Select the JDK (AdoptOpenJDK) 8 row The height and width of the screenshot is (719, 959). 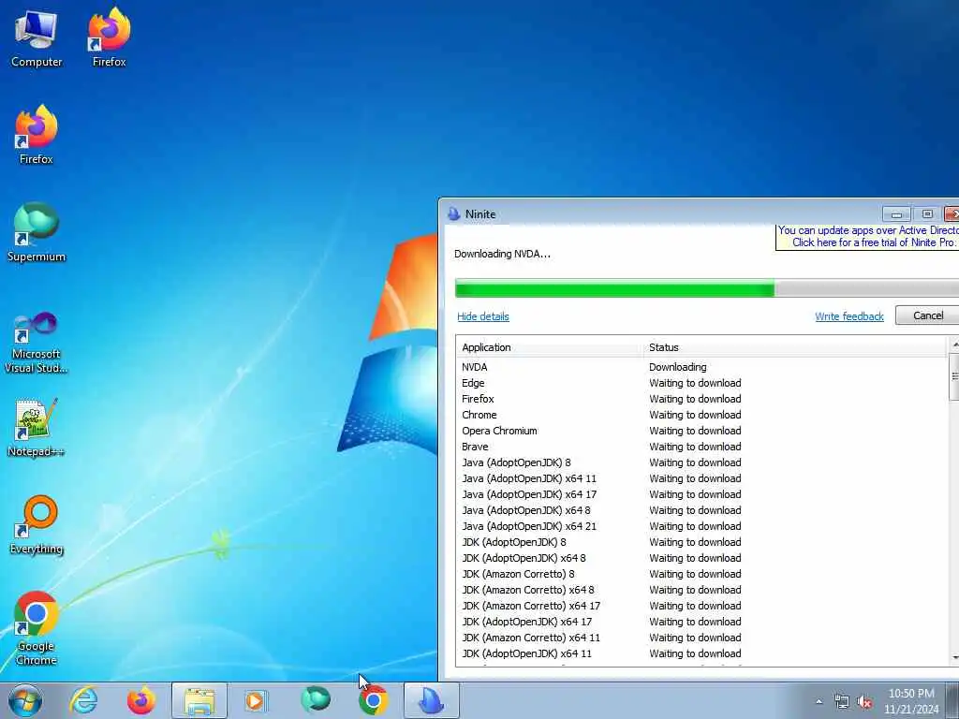701,542
